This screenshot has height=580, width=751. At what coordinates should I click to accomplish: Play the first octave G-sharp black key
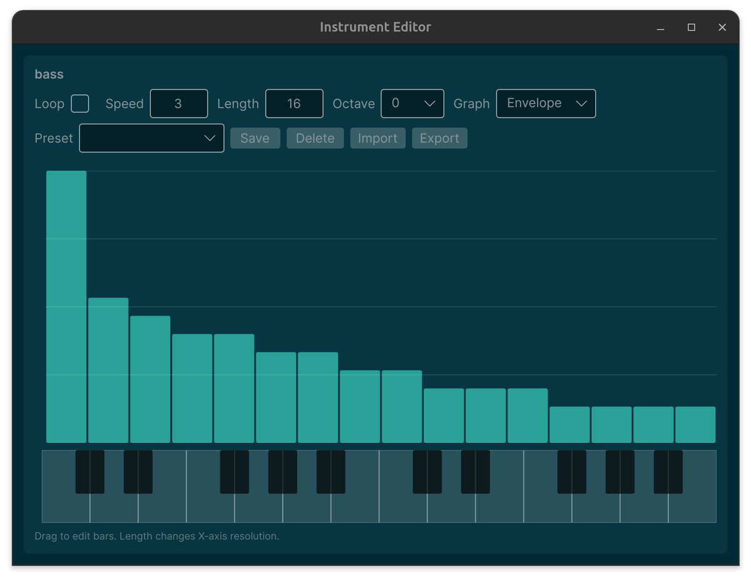(x=283, y=472)
